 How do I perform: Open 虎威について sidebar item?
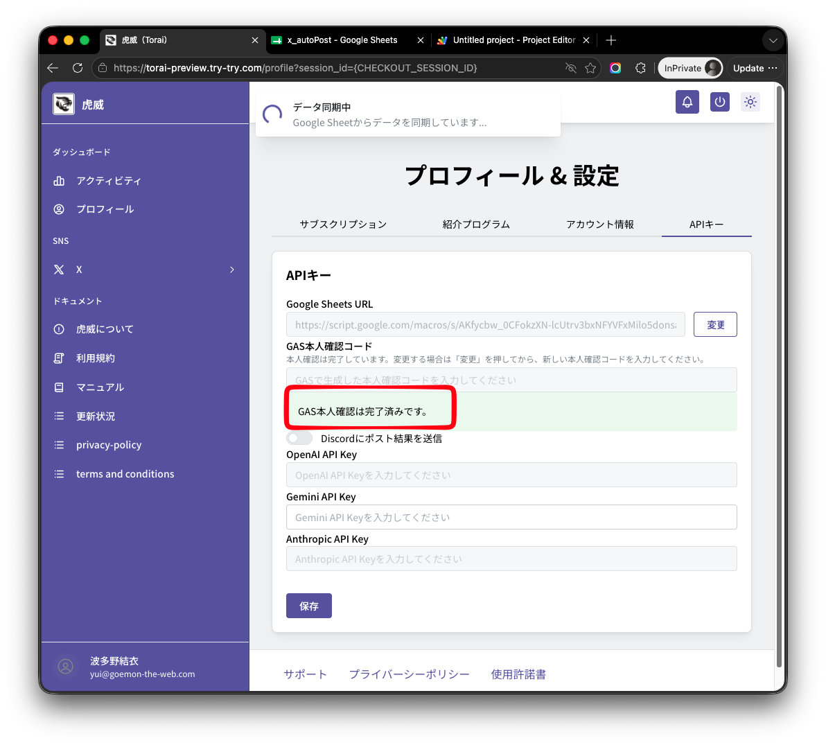coord(105,329)
